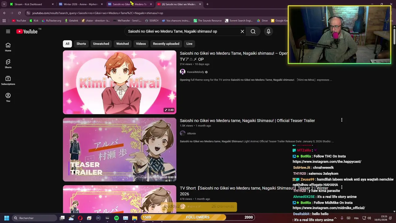Open the midmike_official Instagram link in chat
The height and width of the screenshot is (223, 396).
(329, 208)
